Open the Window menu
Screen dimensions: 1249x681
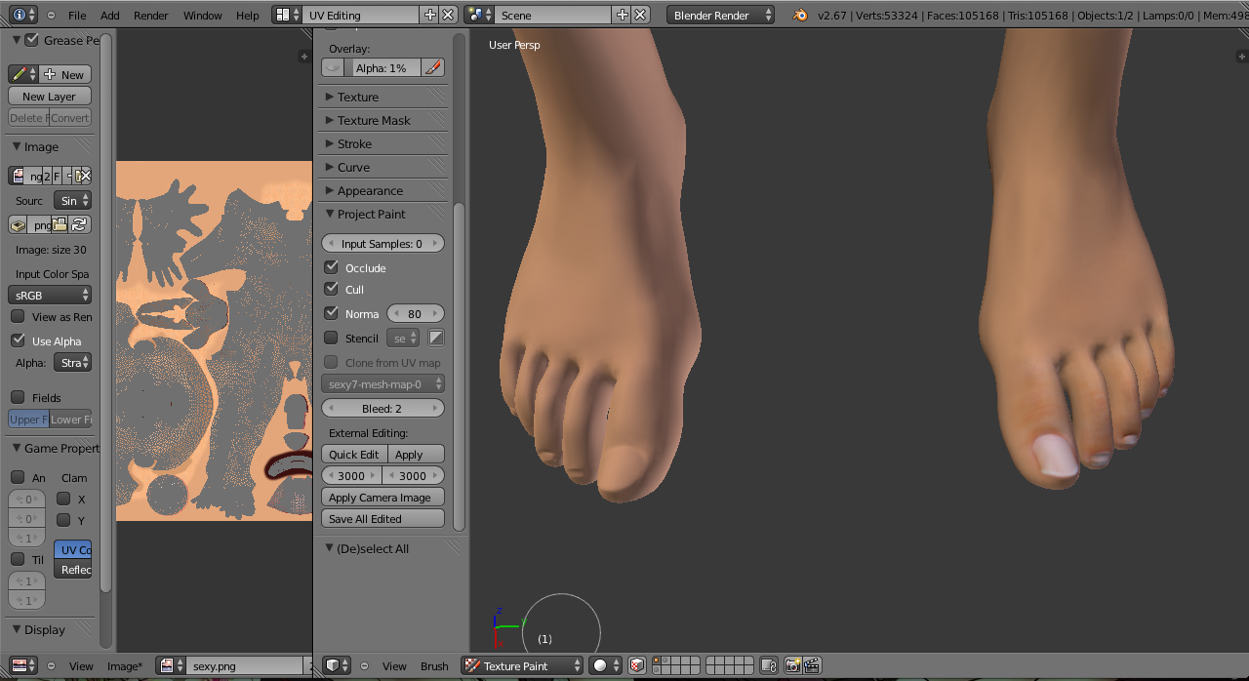point(202,15)
